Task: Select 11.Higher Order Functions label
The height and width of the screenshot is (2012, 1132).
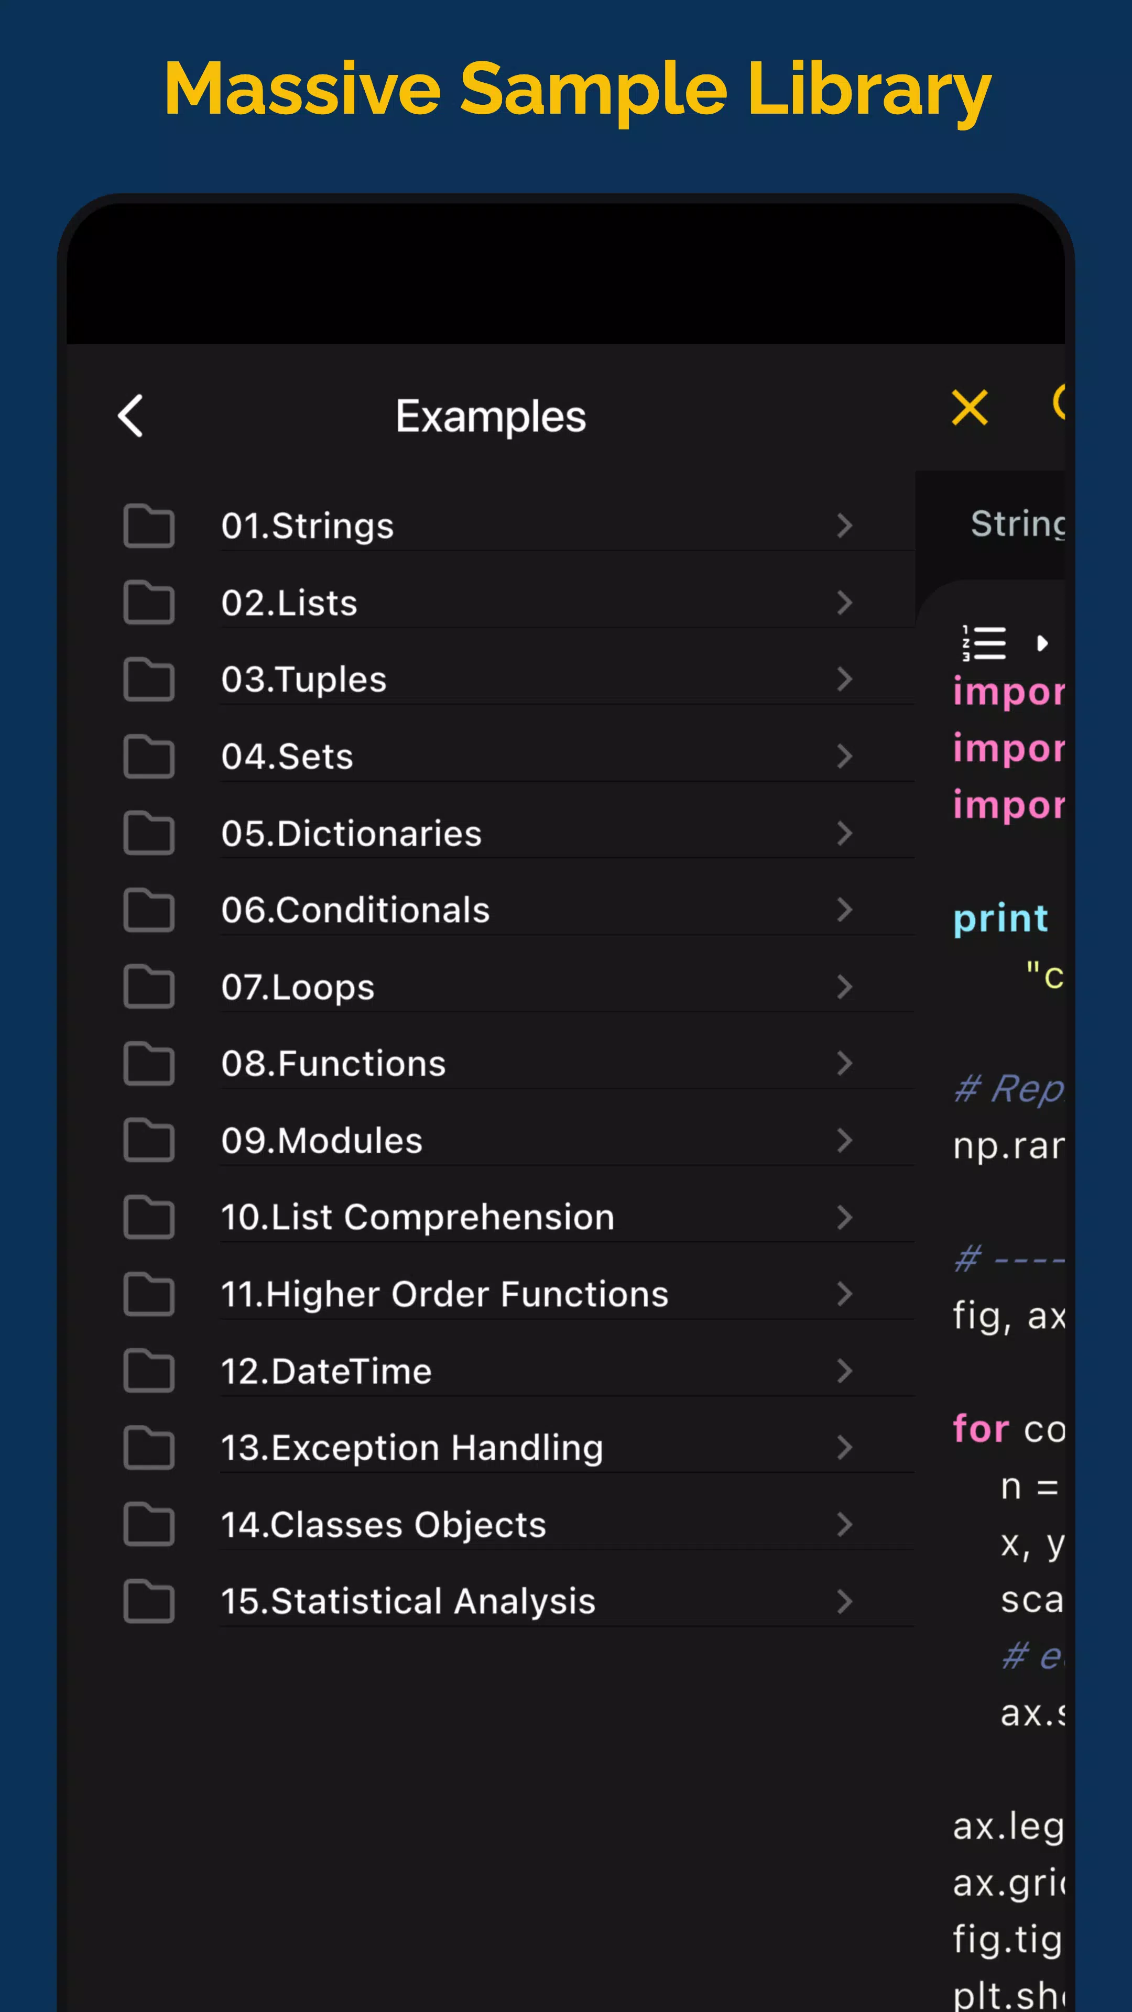Action: pyautogui.click(x=445, y=1294)
